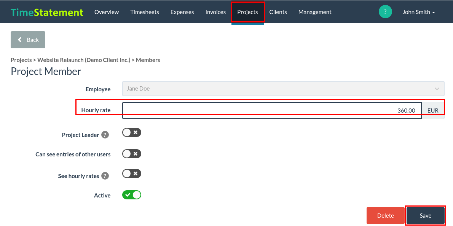Image resolution: width=453 pixels, height=226 pixels.
Task: Select the Projects nav item
Action: [247, 12]
